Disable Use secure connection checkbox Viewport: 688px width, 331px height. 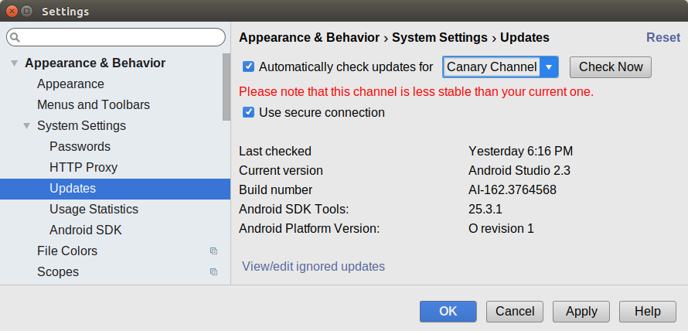pos(248,112)
